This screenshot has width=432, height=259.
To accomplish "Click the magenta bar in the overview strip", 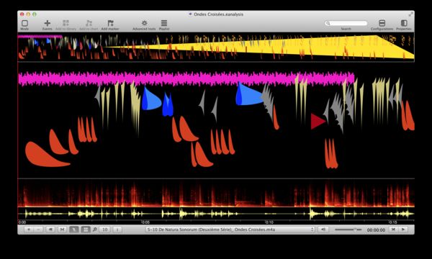I will coord(40,36).
